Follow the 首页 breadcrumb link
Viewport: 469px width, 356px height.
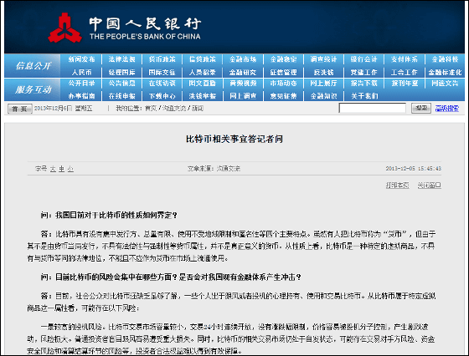click(x=151, y=109)
